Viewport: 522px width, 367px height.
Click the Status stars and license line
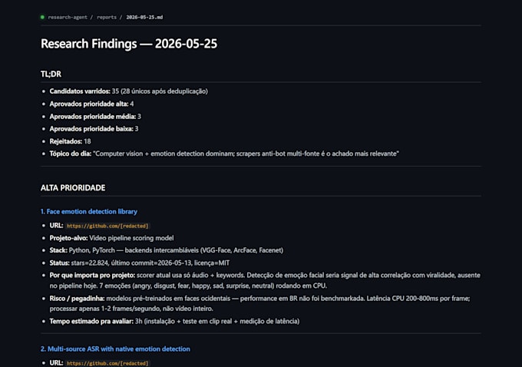[140, 263]
